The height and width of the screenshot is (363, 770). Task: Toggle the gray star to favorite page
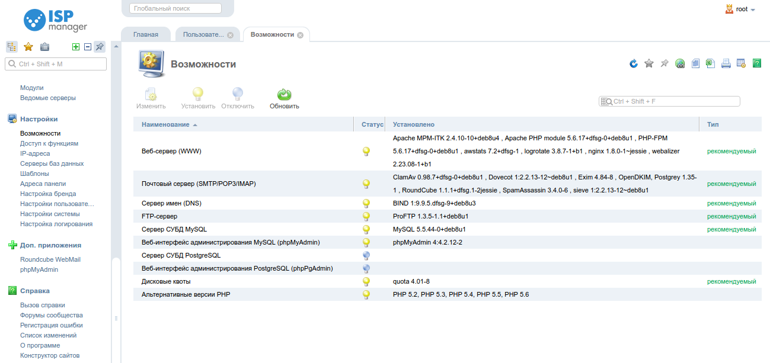tap(649, 64)
